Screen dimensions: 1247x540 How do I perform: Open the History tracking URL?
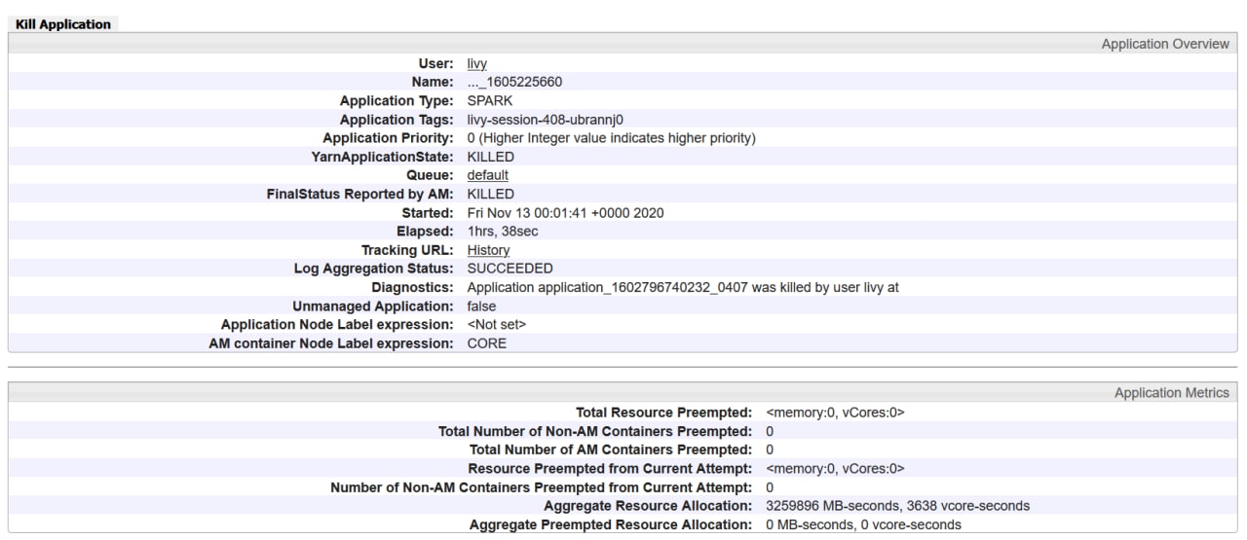[x=488, y=250]
